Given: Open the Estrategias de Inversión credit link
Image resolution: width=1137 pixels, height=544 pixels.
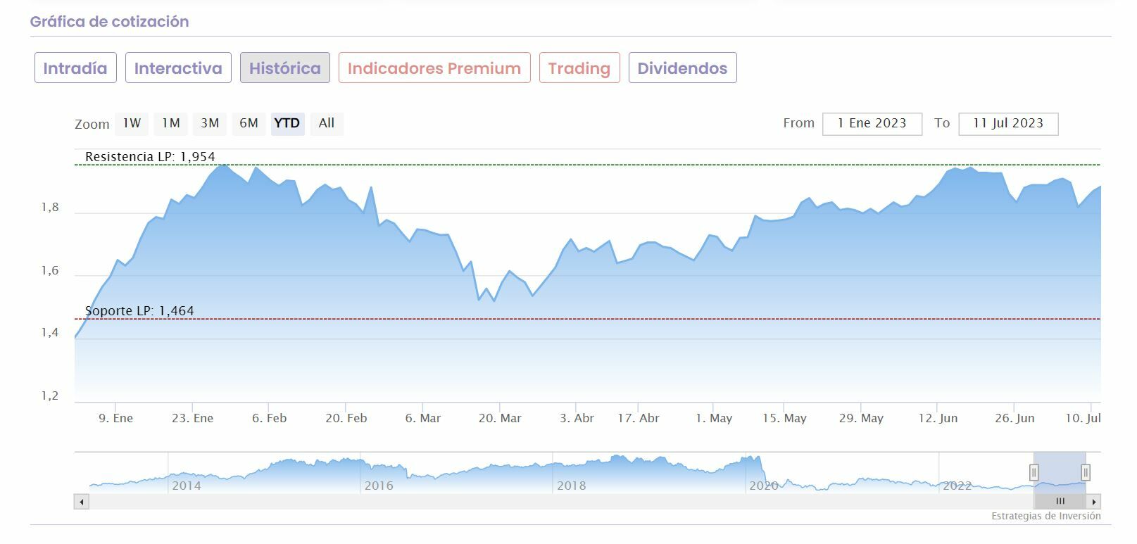Looking at the screenshot, I should [1045, 517].
